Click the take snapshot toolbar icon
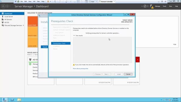 [60, 1]
